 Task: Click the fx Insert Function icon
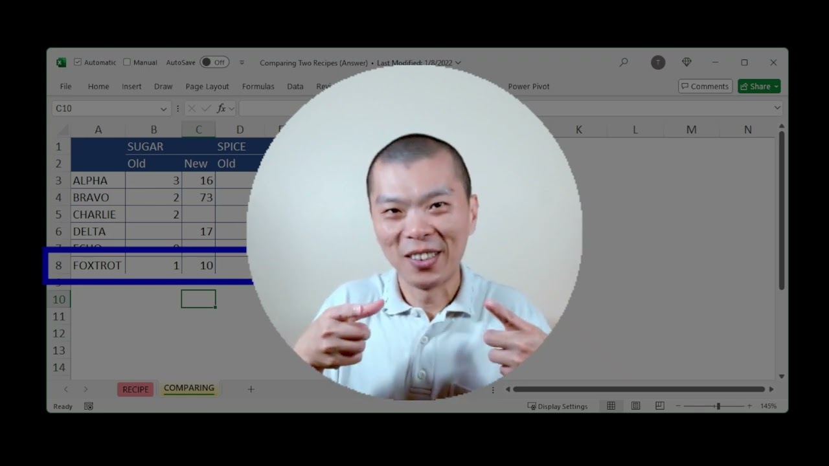tap(221, 109)
